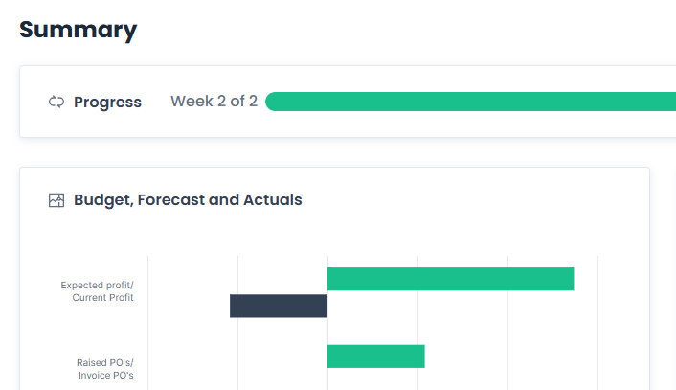Click the Raised PO's axis label
676x390 pixels.
click(x=105, y=363)
